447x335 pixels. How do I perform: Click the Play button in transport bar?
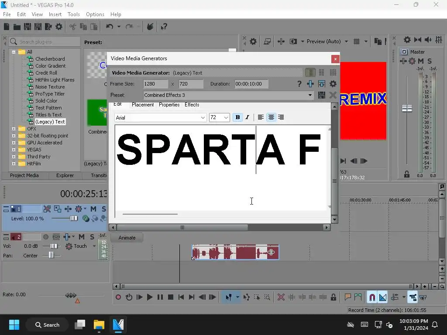(x=150, y=297)
